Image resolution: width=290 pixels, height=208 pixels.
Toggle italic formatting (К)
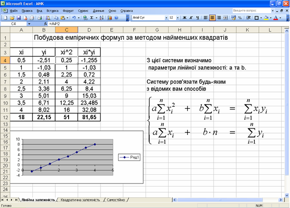pos(191,18)
